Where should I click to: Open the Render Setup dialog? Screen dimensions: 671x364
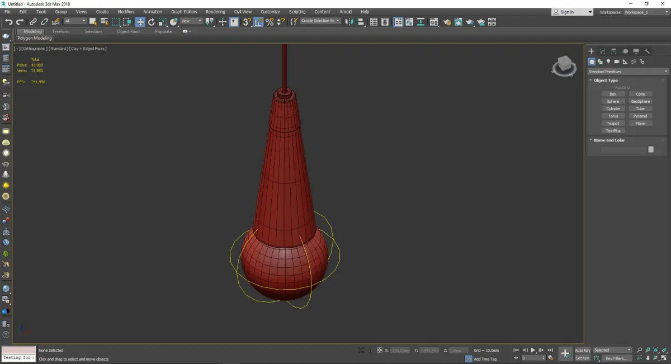447,22
